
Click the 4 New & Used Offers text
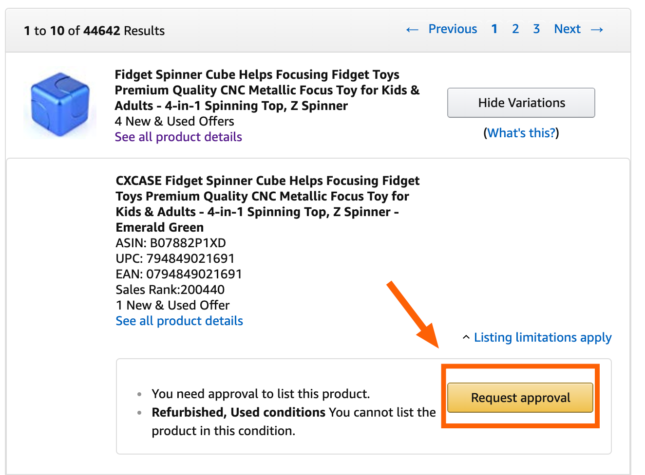click(174, 121)
